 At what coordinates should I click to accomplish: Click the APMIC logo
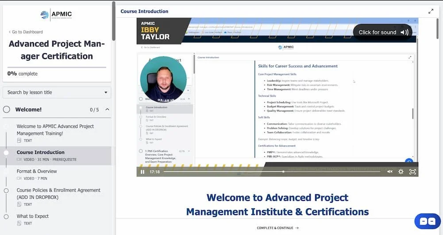click(56, 15)
